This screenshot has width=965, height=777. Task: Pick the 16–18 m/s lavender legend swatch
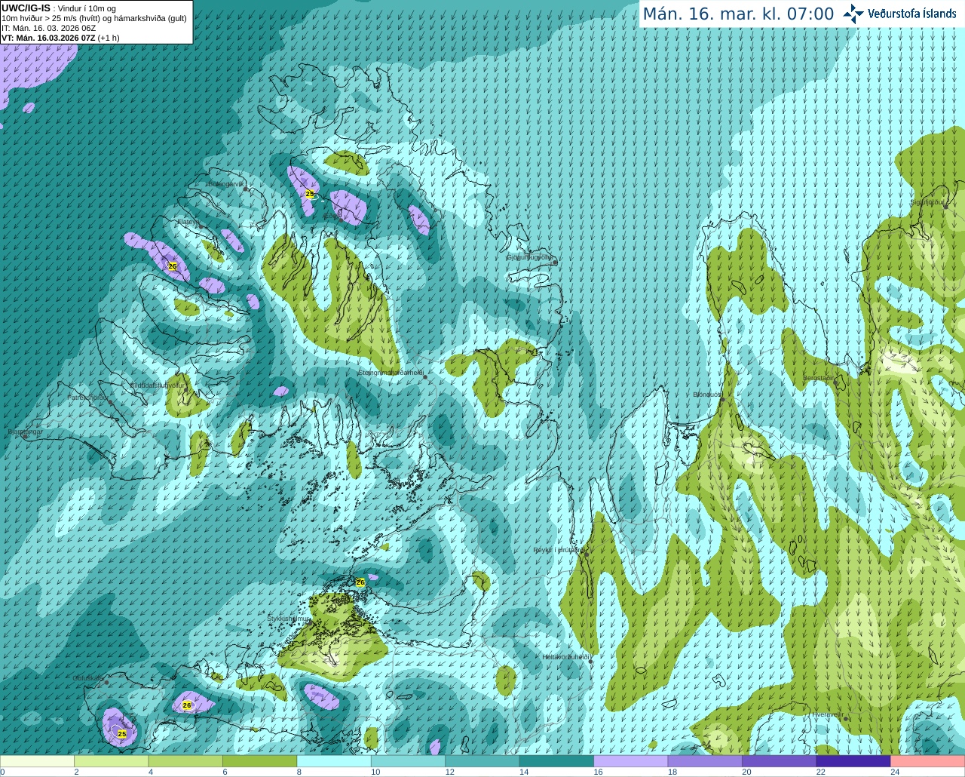click(631, 761)
